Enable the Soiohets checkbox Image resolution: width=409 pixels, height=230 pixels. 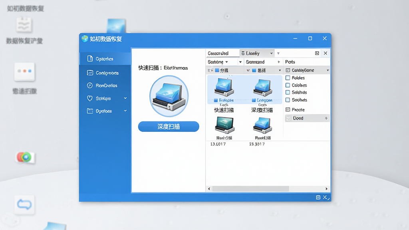288,100
